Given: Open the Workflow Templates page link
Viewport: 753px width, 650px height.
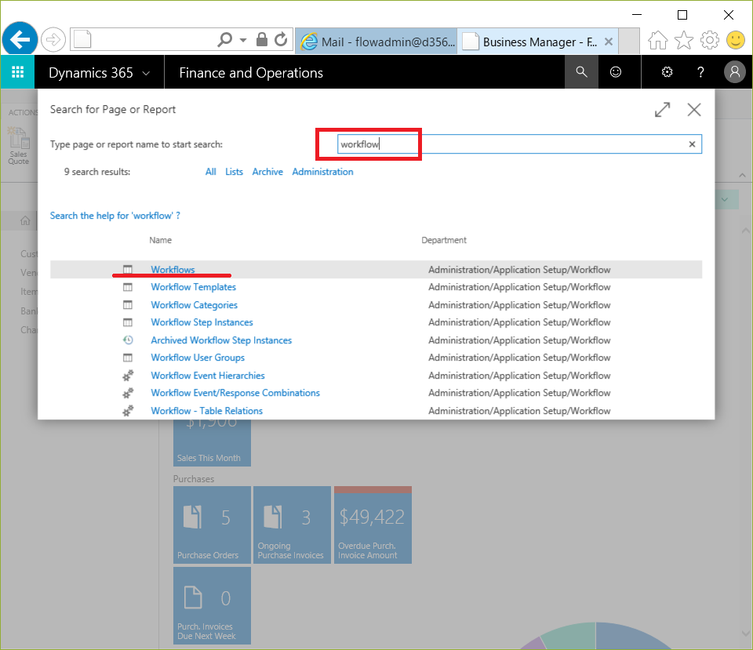Looking at the screenshot, I should [194, 287].
